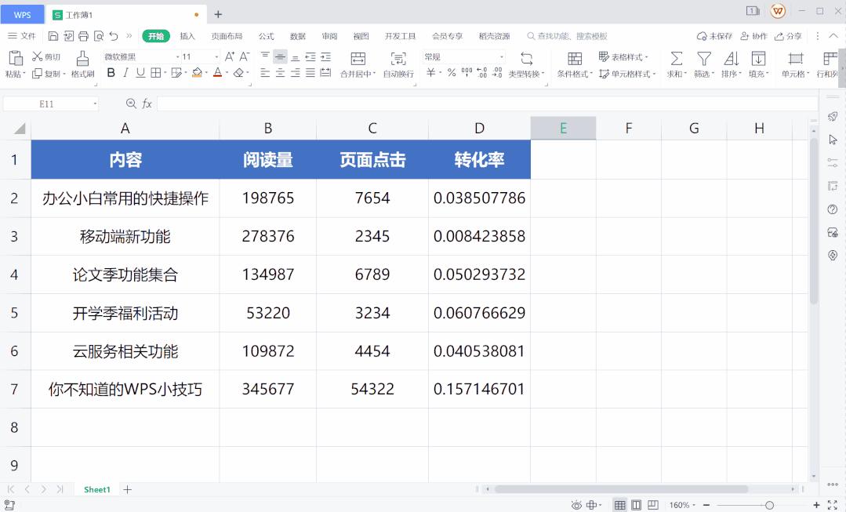
Task: Increase decimal places icon
Action: (x=481, y=72)
